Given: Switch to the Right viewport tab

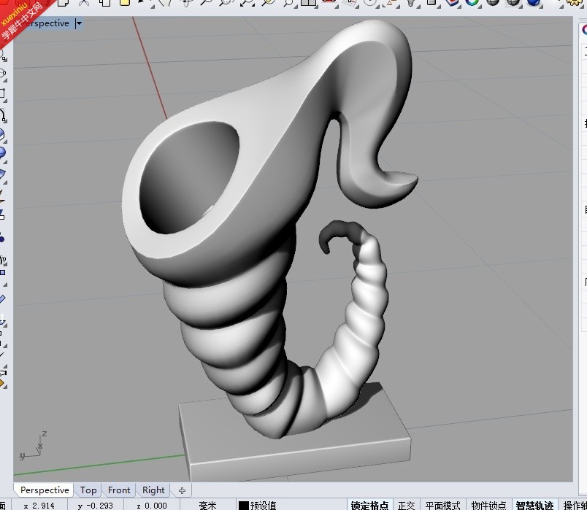Looking at the screenshot, I should (153, 490).
